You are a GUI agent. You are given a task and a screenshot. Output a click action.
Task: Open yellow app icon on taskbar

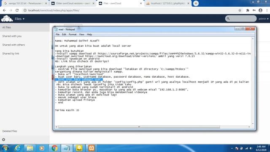[79, 148]
